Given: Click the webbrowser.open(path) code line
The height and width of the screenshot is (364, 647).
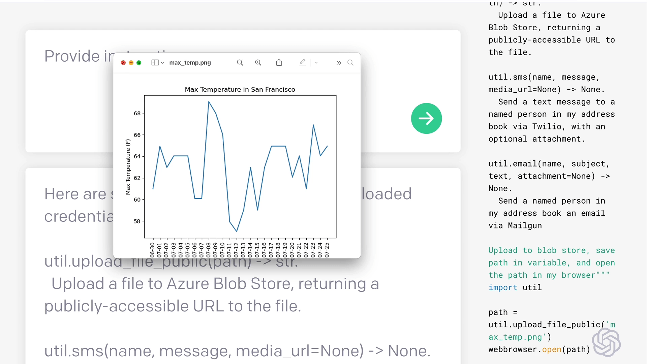Looking at the screenshot, I should coord(539,350).
